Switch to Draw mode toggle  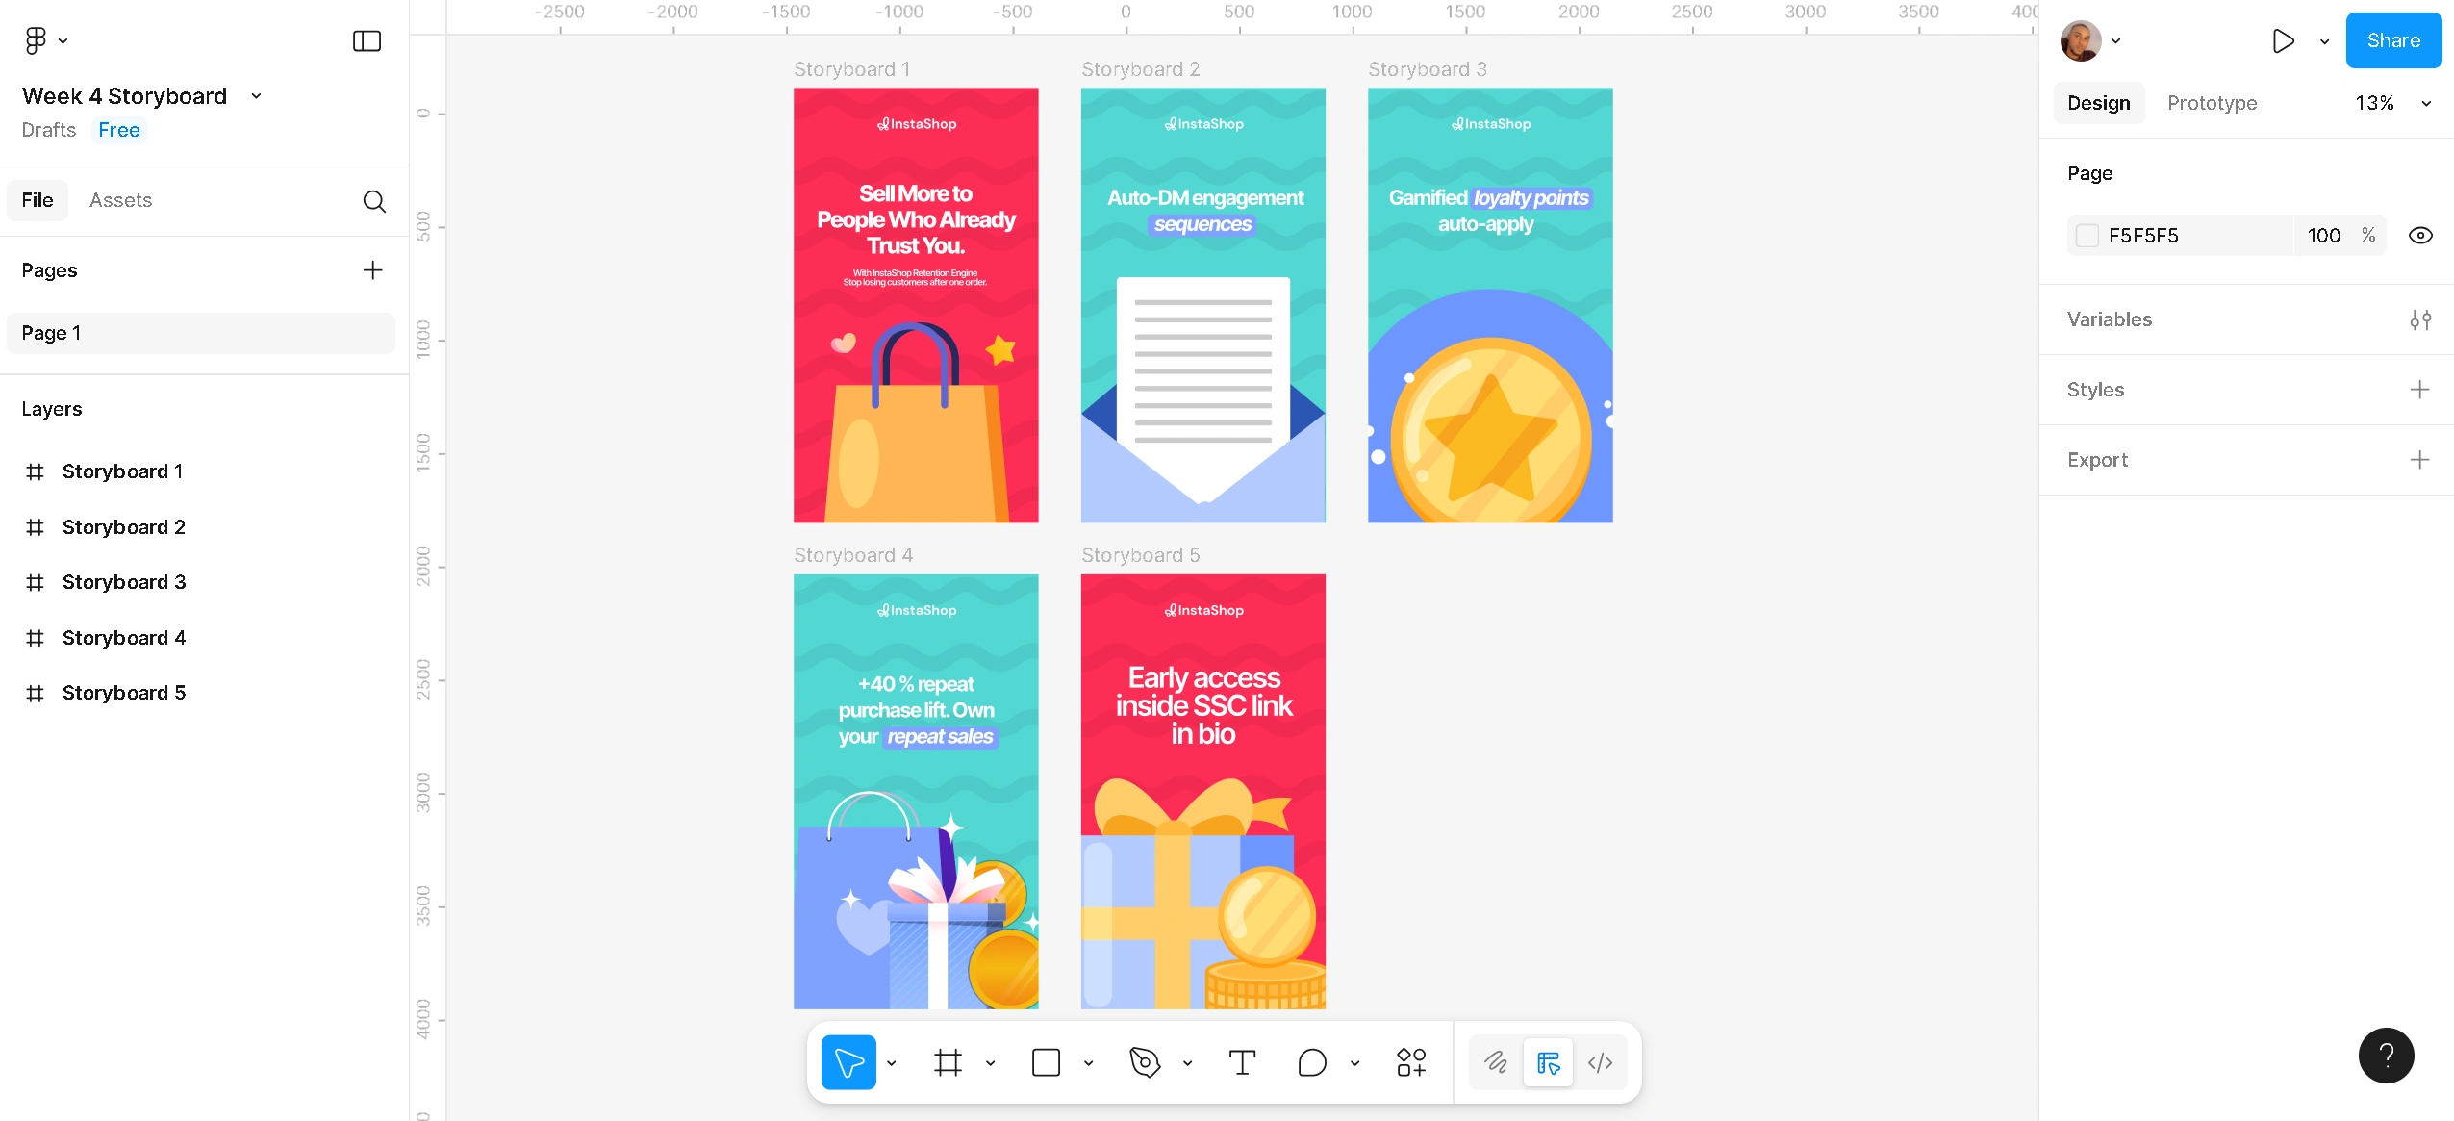(x=1496, y=1062)
